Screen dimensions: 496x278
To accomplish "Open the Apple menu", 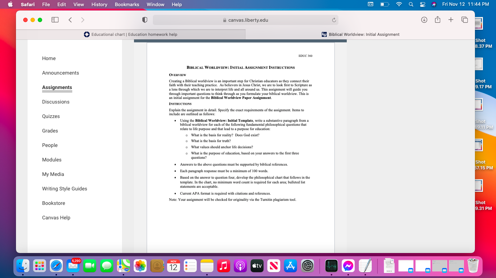I will (x=10, y=4).
